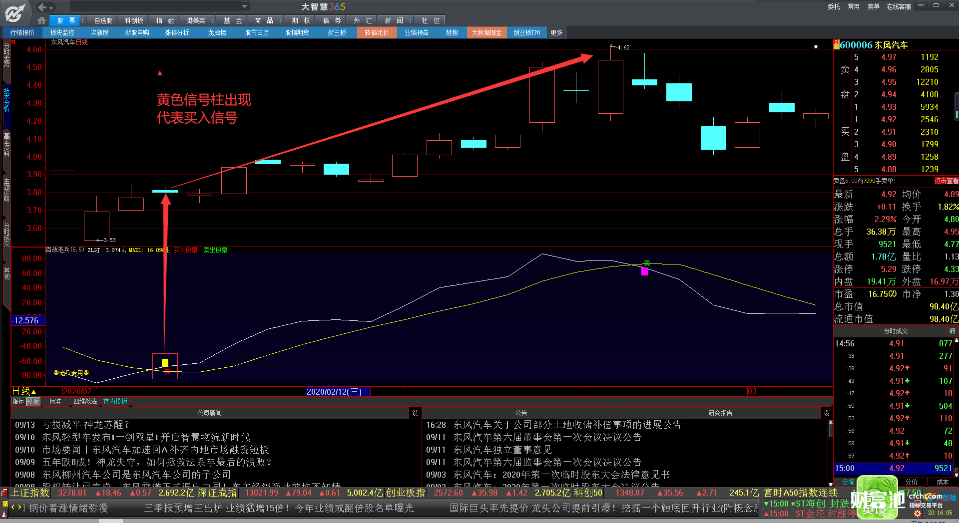Open the 股票 submenu dots

[x=82, y=20]
